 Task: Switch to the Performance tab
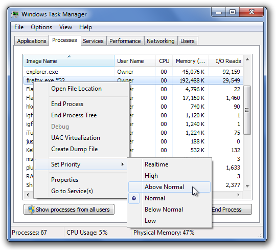[x=125, y=41]
